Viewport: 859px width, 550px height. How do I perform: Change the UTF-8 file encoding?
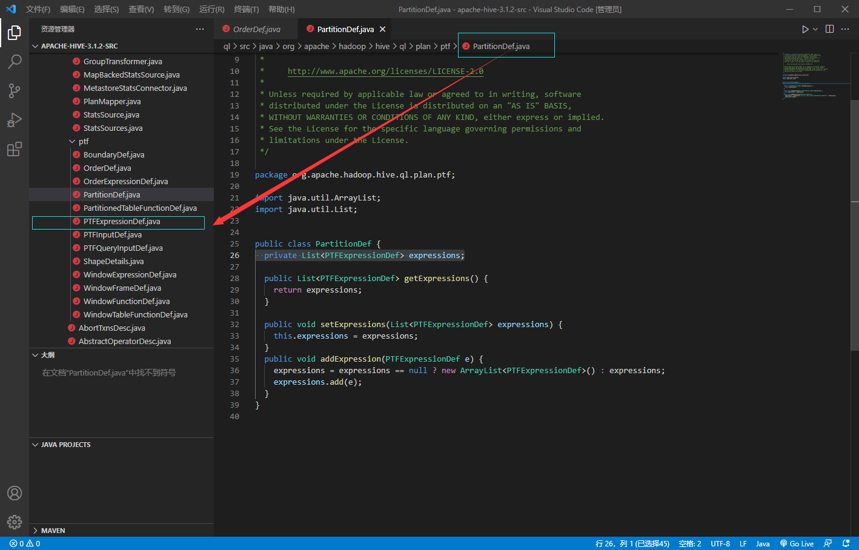[720, 543]
